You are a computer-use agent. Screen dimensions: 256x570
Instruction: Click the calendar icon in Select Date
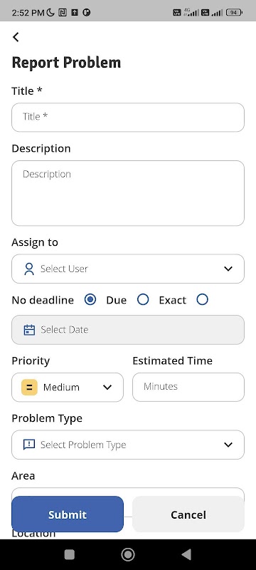[x=29, y=330]
